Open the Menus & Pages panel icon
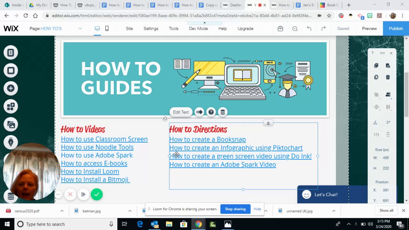Screen dimensions: 409x230 tap(11, 53)
